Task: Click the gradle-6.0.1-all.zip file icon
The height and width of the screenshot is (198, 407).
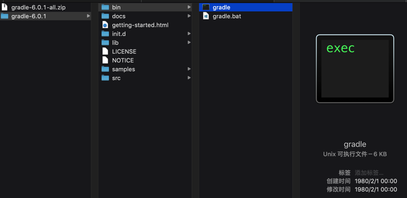Action: [4, 7]
